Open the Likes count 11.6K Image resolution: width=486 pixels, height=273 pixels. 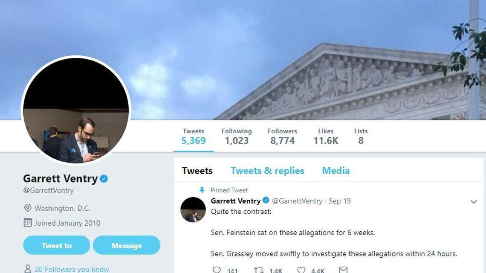326,136
